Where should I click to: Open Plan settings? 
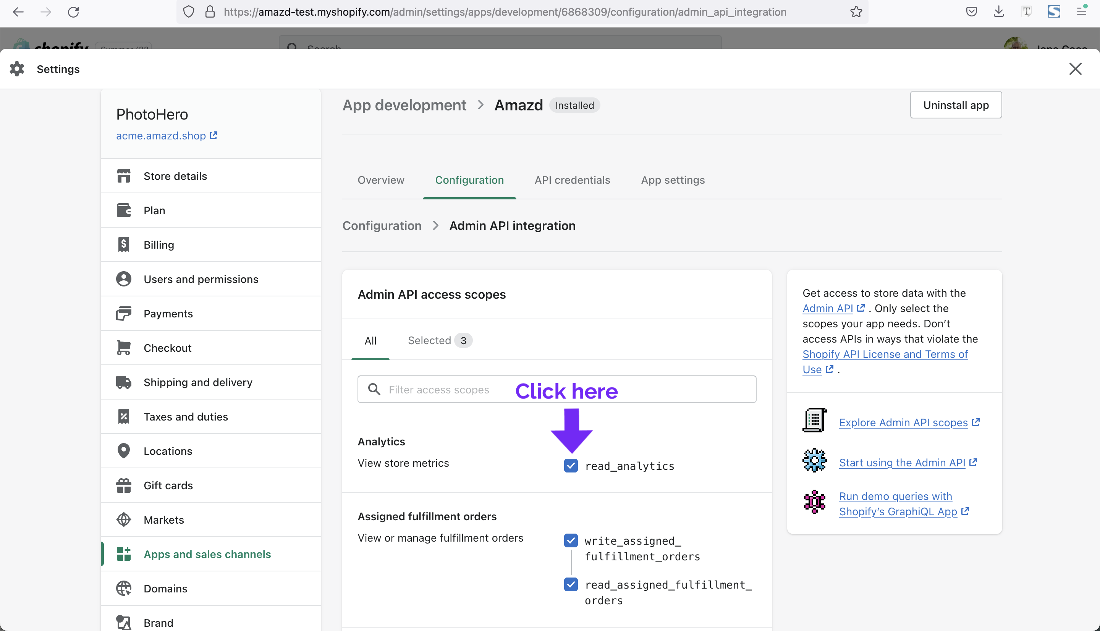point(211,210)
